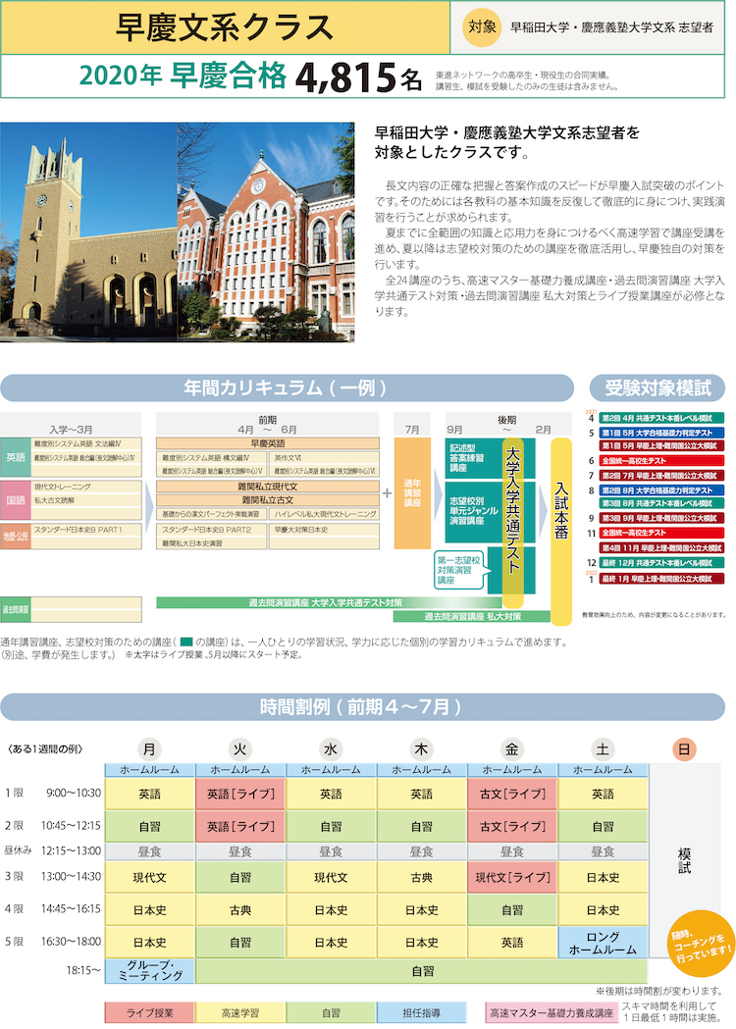Click the 現代文［ライブ］ cell on Friday
This screenshot has width=736, height=1029.
[x=512, y=877]
